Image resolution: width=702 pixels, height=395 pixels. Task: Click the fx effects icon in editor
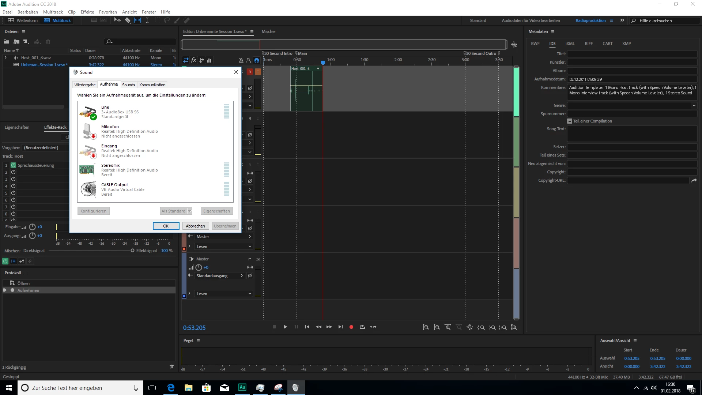(194, 60)
